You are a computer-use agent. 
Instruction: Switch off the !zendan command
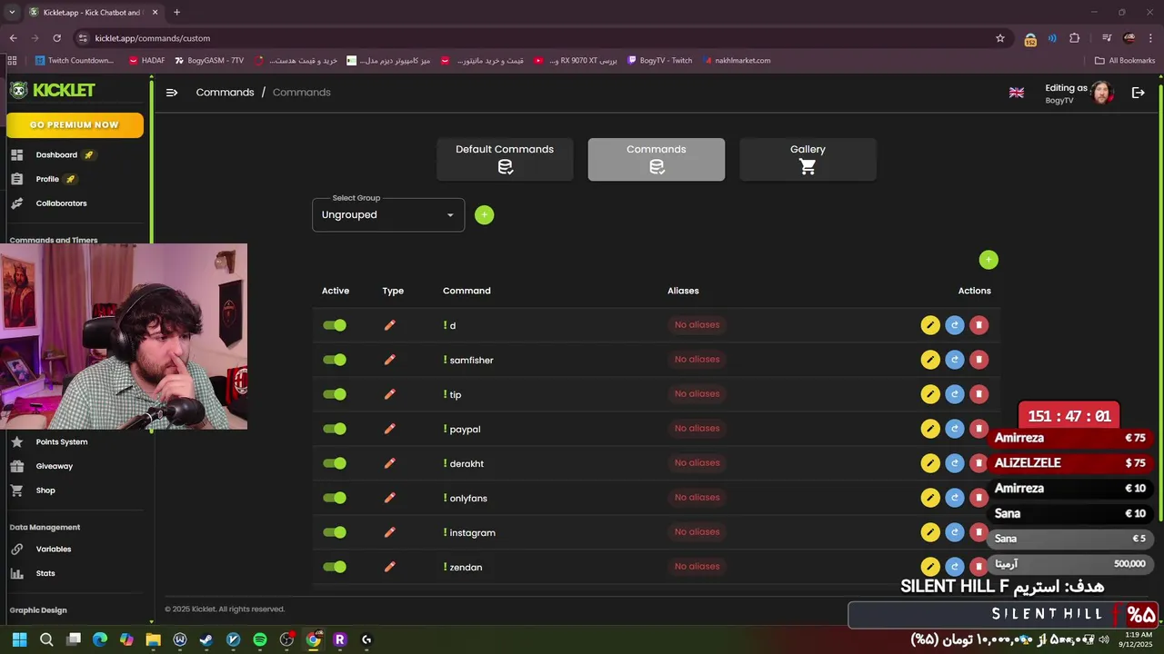[335, 567]
